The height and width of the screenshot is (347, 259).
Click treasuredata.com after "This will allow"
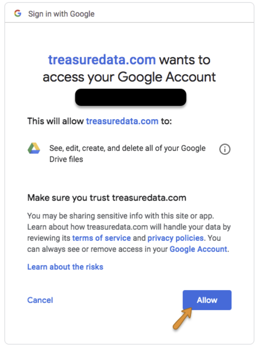(122, 121)
